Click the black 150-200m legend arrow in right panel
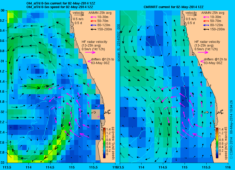 coord(206,30)
